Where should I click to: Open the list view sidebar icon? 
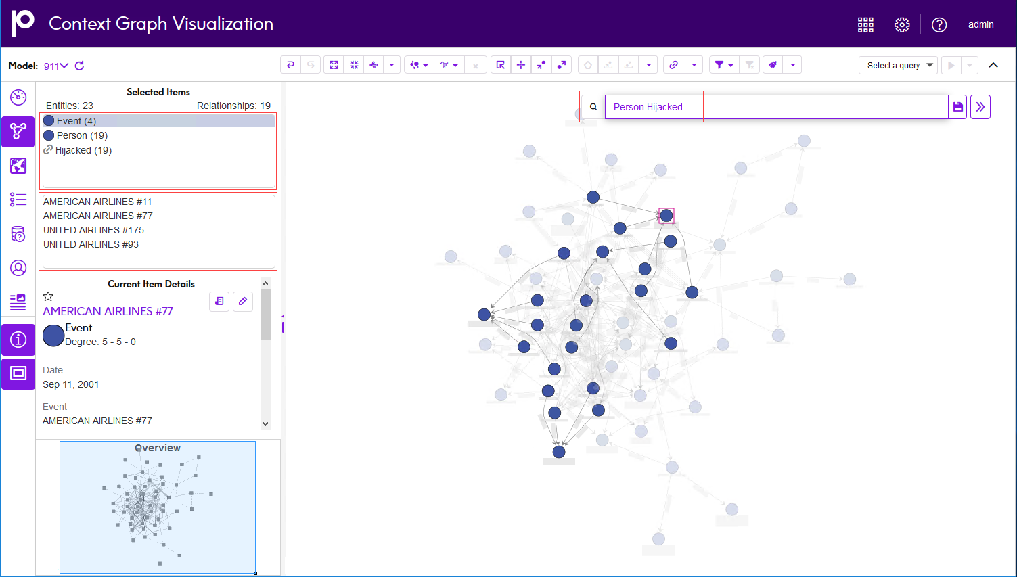(18, 200)
